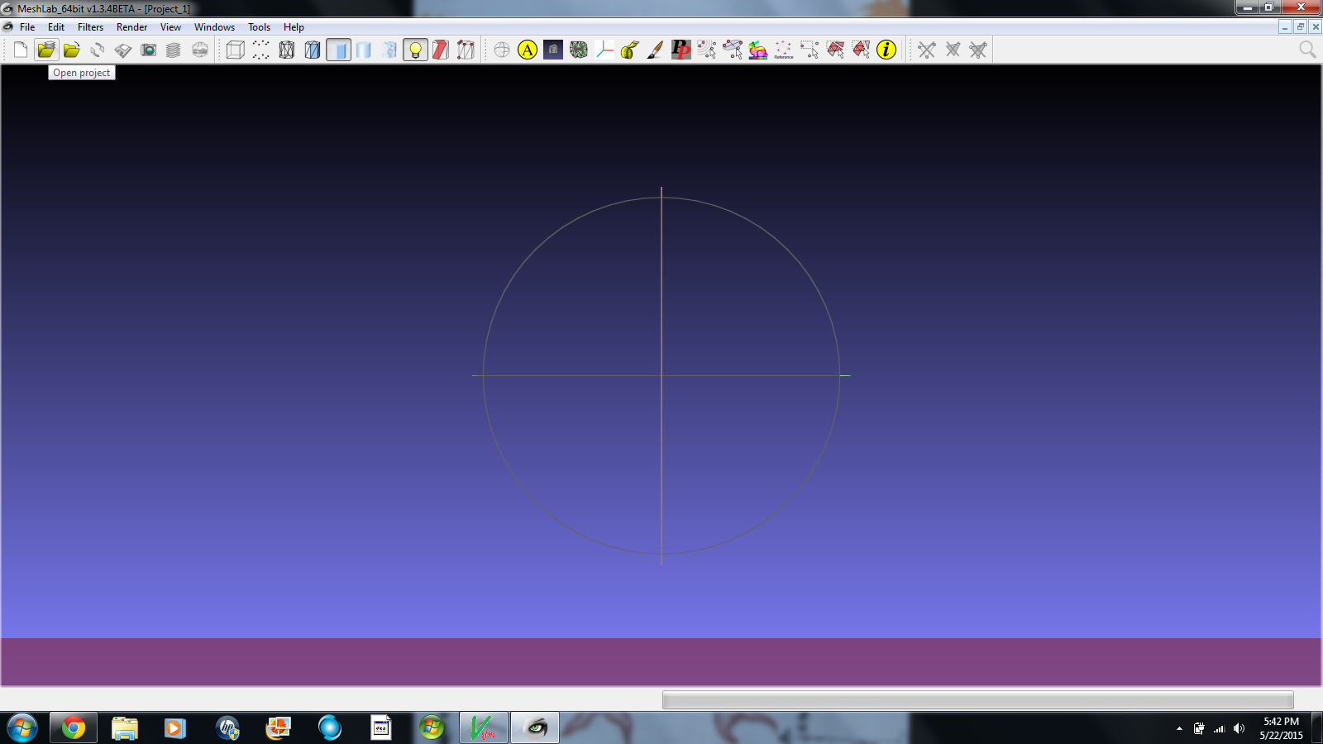Image resolution: width=1323 pixels, height=744 pixels.
Task: Open the Arc3D building thumbnail tool
Action: 553,50
